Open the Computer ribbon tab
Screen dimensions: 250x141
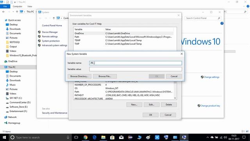[17, 6]
